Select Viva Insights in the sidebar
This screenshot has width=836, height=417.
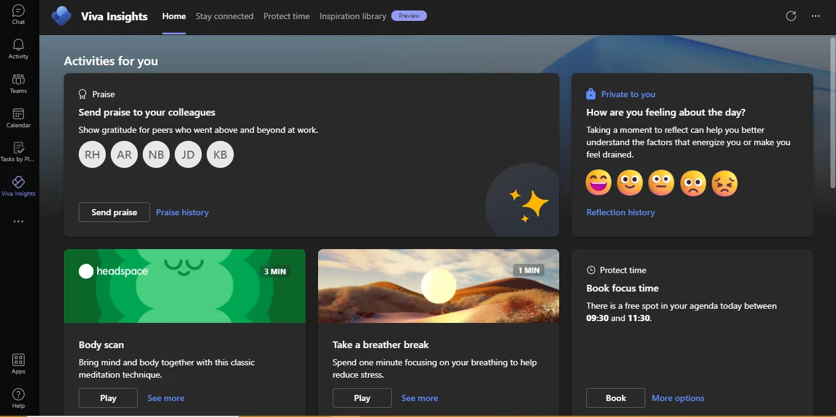tap(18, 185)
